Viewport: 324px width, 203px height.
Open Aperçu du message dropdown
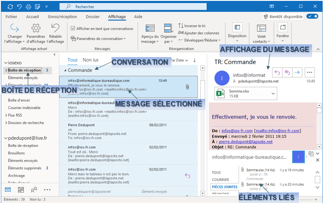pos(150,33)
